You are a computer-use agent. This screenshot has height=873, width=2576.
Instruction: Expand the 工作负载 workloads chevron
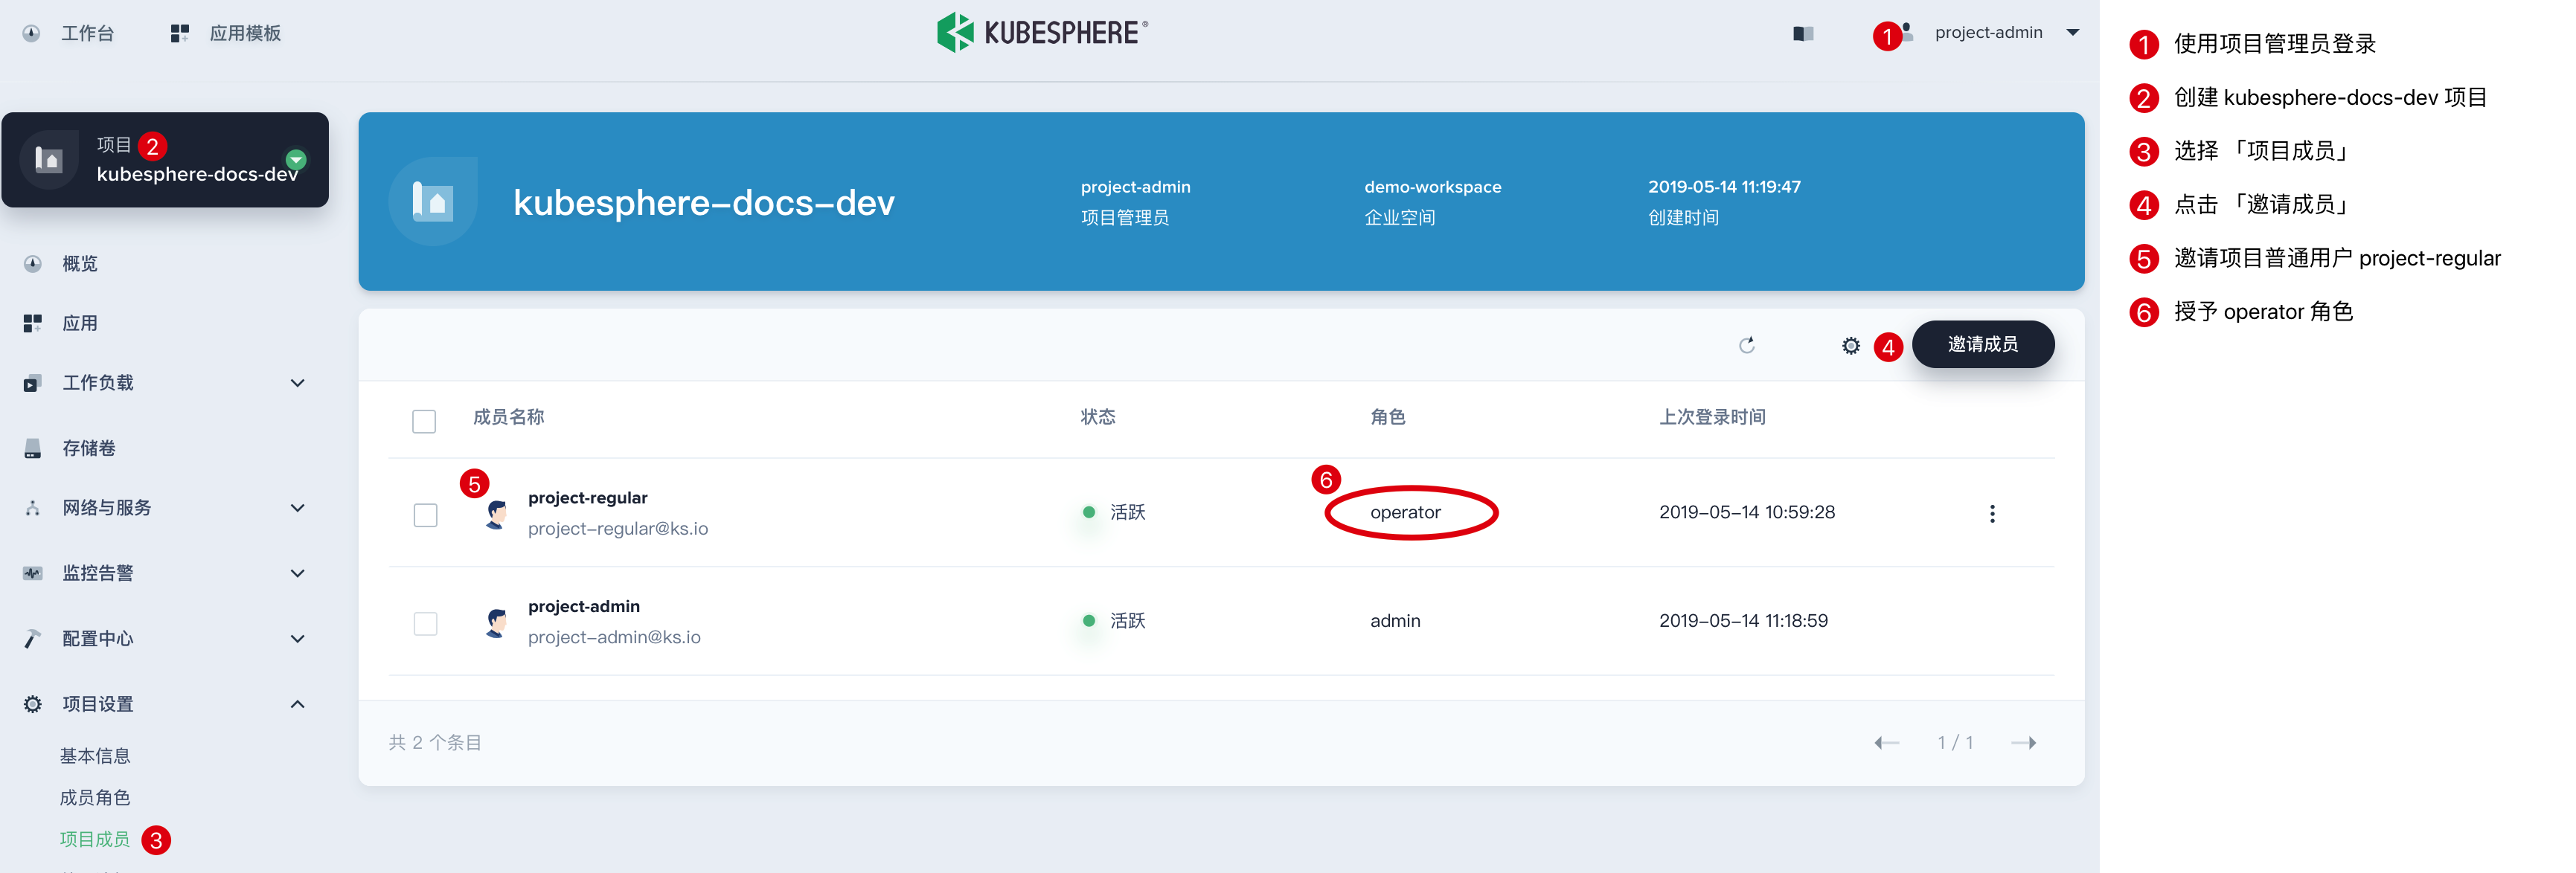297,382
